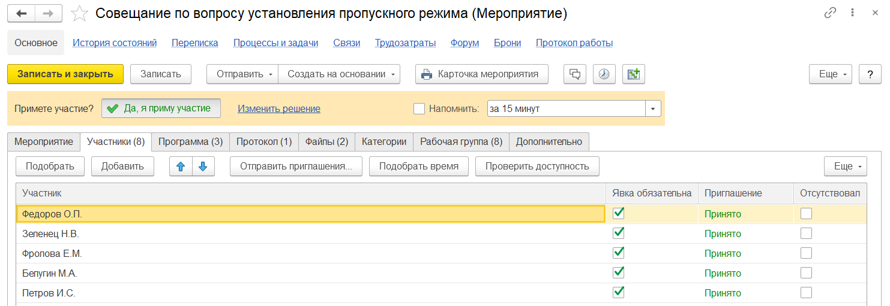Viewport: 890px width, 306px height.
Task: Click the back navigation arrow
Action: coord(21,14)
